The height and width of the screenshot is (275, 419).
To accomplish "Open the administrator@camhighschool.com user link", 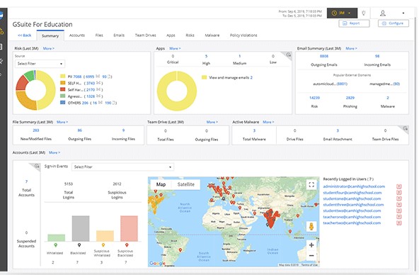I will [x=354, y=186].
